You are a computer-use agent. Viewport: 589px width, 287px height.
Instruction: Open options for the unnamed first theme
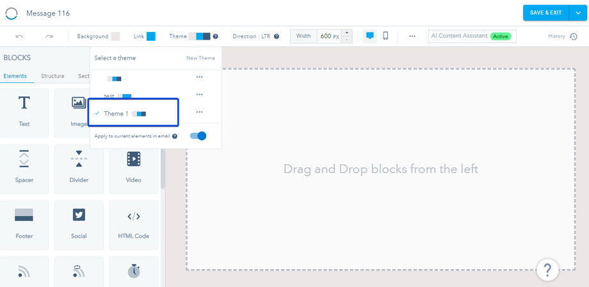pos(200,77)
